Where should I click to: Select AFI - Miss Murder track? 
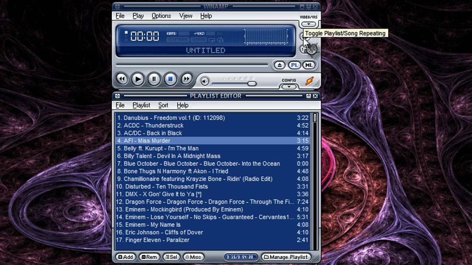[213, 141]
